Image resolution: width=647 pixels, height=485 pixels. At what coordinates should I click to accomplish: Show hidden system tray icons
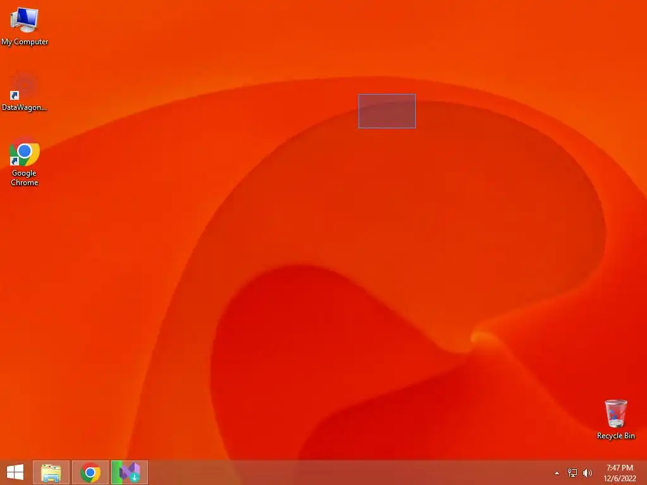click(x=557, y=473)
